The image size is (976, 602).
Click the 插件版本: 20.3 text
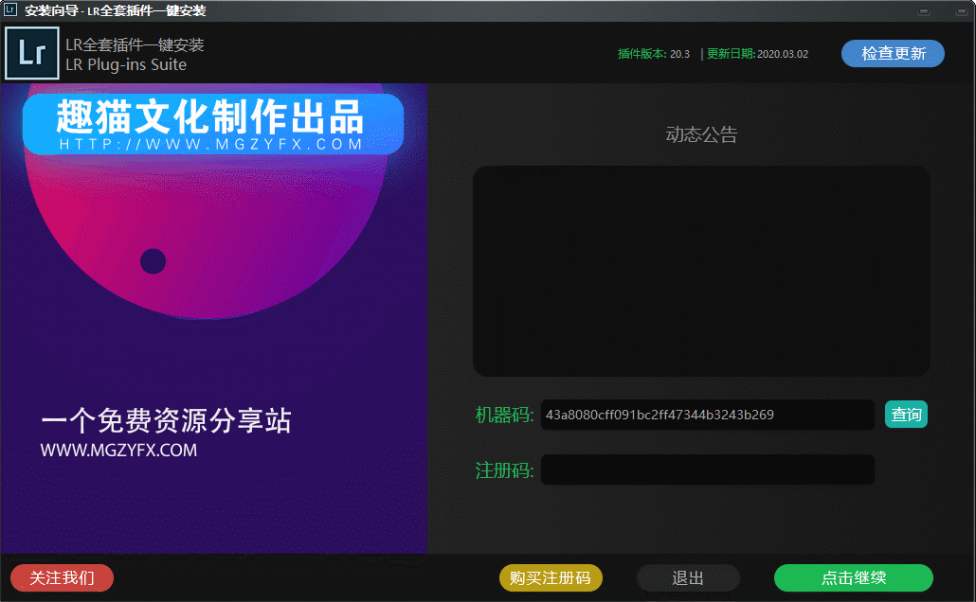[x=654, y=54]
